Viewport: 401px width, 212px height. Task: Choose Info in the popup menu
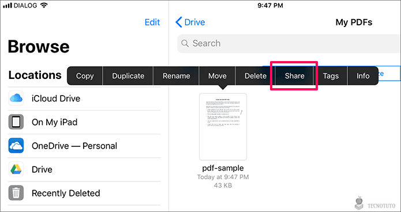pyautogui.click(x=363, y=76)
